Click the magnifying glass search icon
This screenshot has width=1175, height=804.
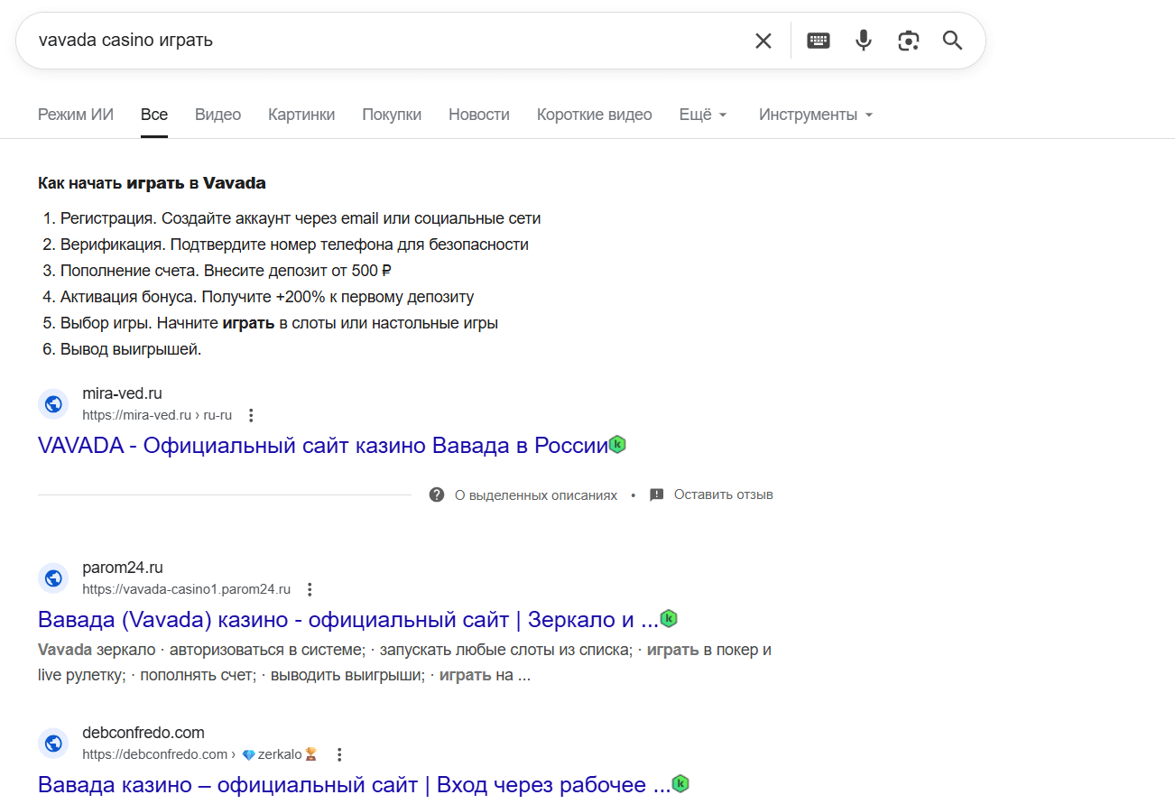[952, 40]
